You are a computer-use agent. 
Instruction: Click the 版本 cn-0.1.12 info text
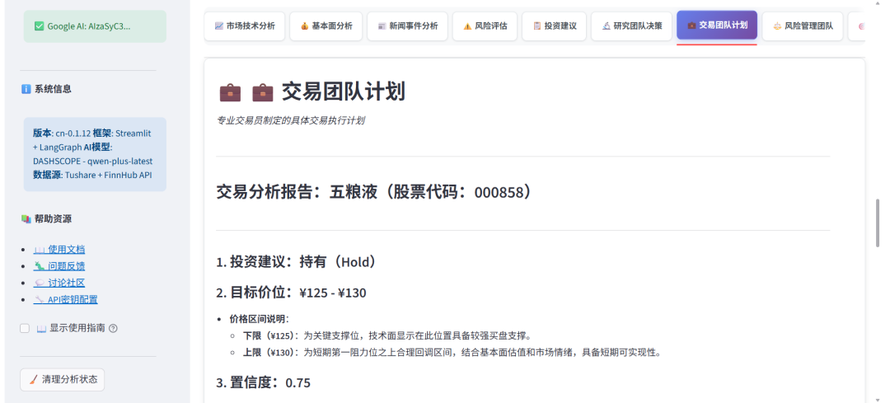[61, 133]
